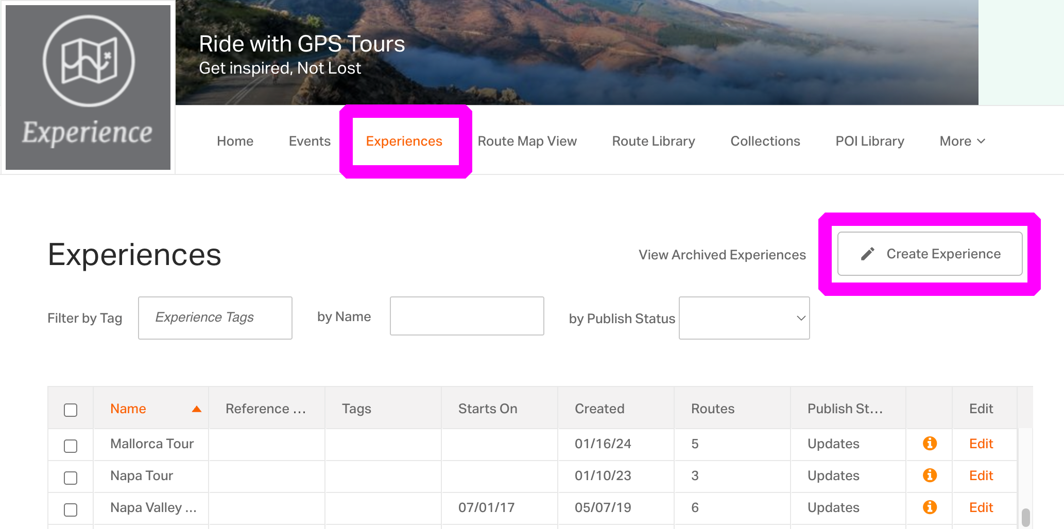Open the by Publish Status dropdown
The height and width of the screenshot is (529, 1064).
(744, 318)
